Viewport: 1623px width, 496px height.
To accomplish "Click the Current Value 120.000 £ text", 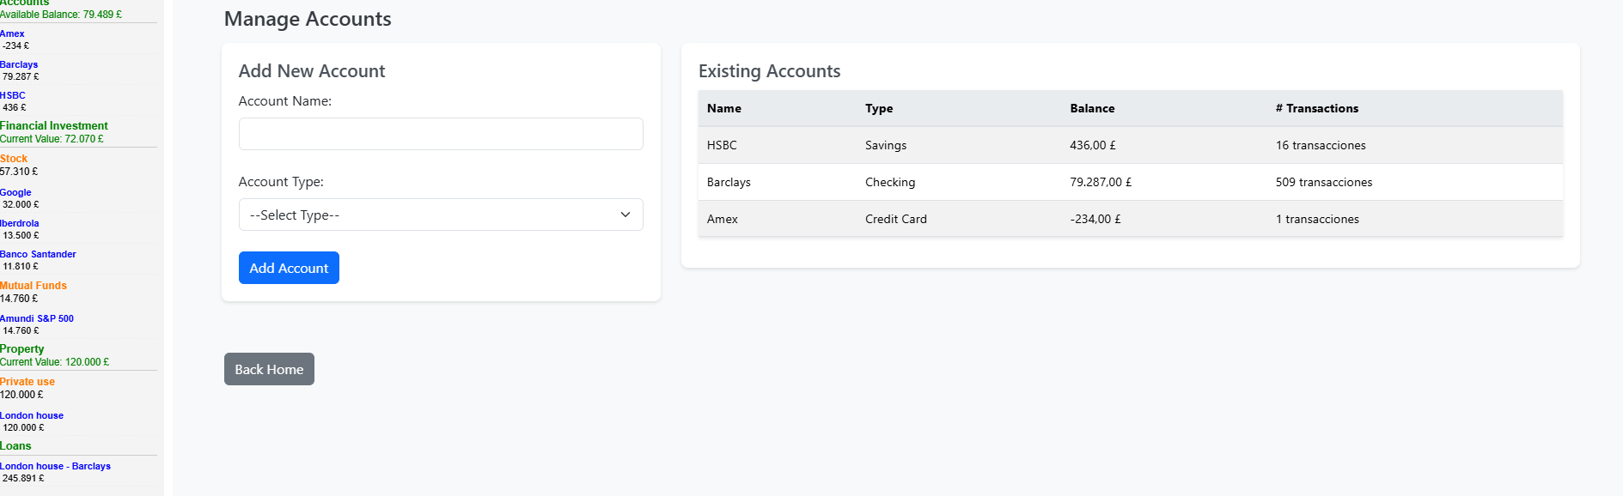I will (x=55, y=362).
